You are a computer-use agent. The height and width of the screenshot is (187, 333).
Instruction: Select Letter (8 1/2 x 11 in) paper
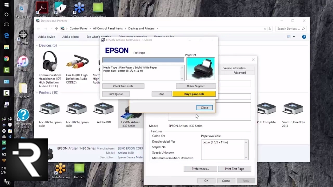click(x=215, y=142)
